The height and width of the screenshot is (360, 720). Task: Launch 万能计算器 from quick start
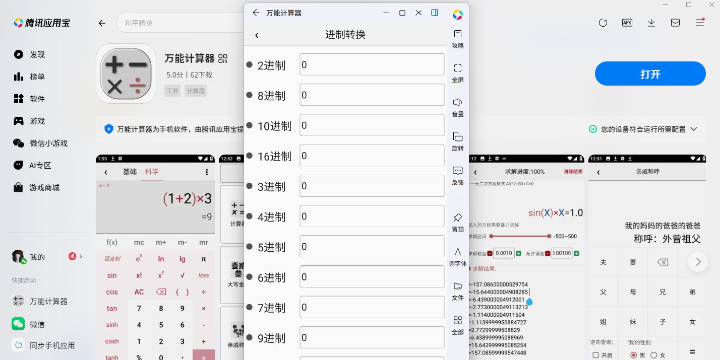[x=39, y=301]
